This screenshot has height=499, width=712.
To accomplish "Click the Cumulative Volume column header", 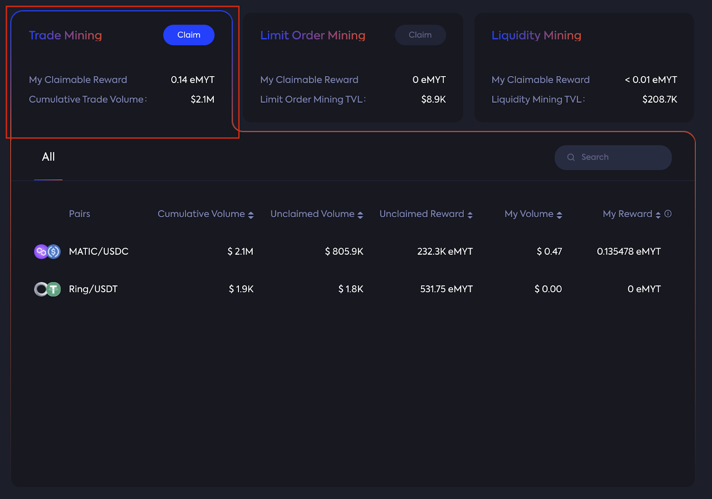I will [x=201, y=214].
